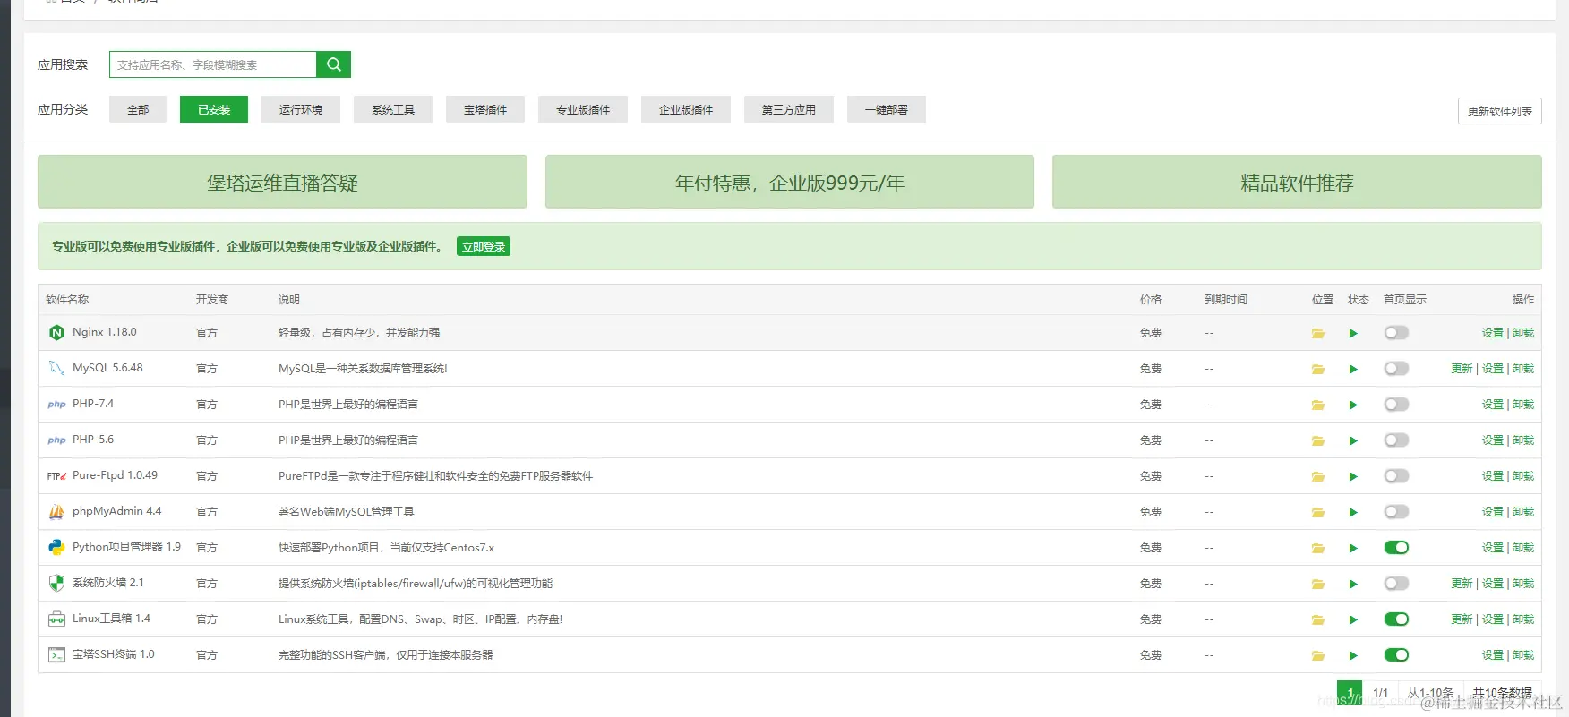Click 设置 link for Nginx 1.18.0
The width and height of the screenshot is (1569, 717).
(x=1493, y=333)
